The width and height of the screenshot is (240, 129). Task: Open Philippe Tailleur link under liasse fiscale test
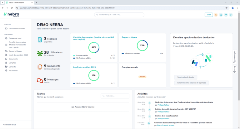[x=163, y=119]
